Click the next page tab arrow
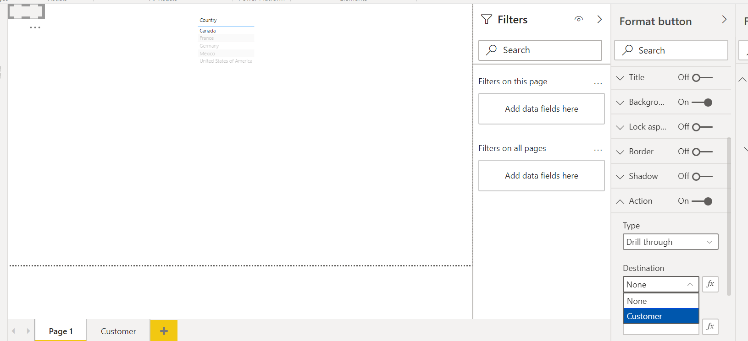Image resolution: width=748 pixels, height=341 pixels. pyautogui.click(x=28, y=331)
